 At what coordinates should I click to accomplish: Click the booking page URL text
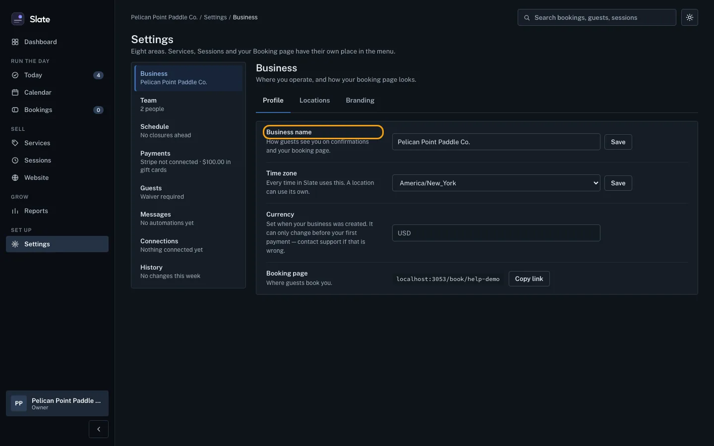coord(448,279)
